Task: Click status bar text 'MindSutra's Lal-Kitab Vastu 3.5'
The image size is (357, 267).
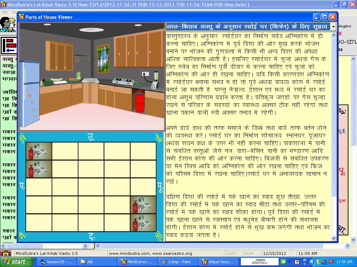Action: point(47,253)
